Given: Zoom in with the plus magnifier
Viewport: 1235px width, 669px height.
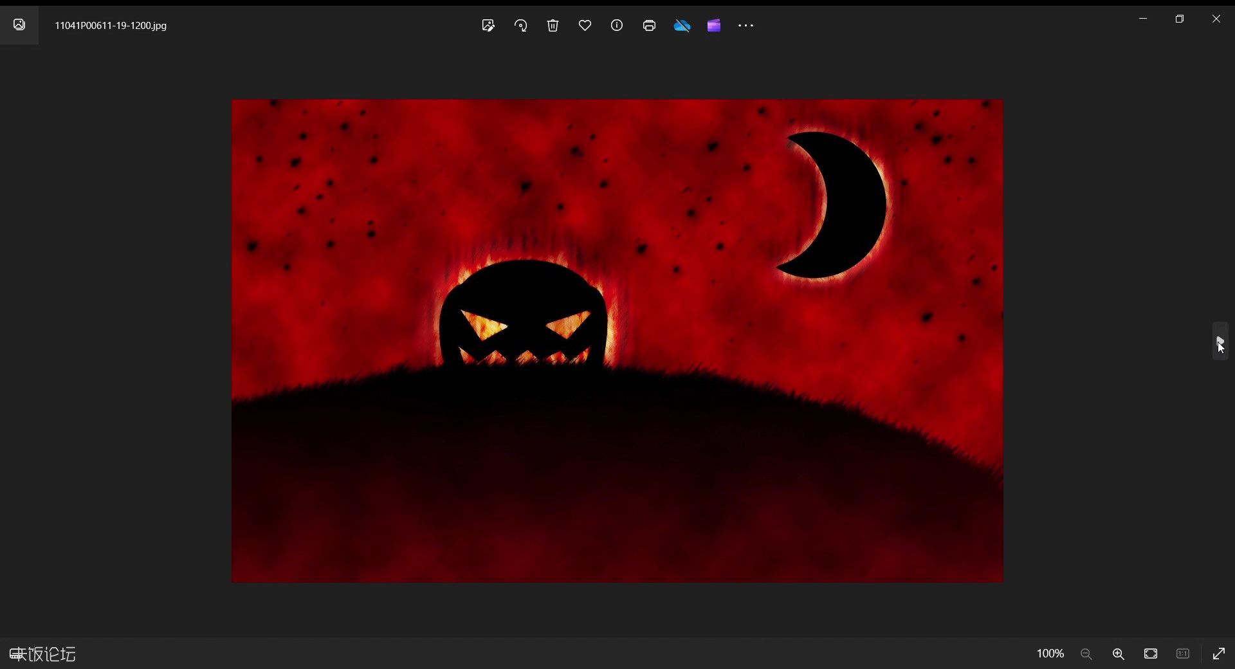Looking at the screenshot, I should 1119,654.
